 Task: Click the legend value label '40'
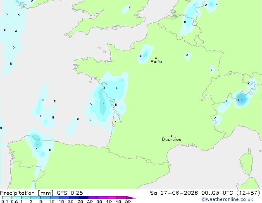pyautogui.click(x=109, y=201)
